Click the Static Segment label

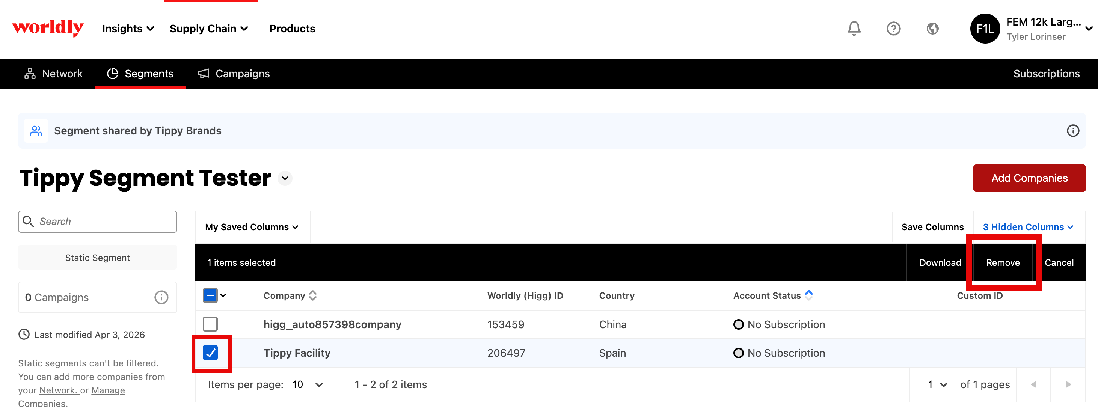pyautogui.click(x=98, y=258)
